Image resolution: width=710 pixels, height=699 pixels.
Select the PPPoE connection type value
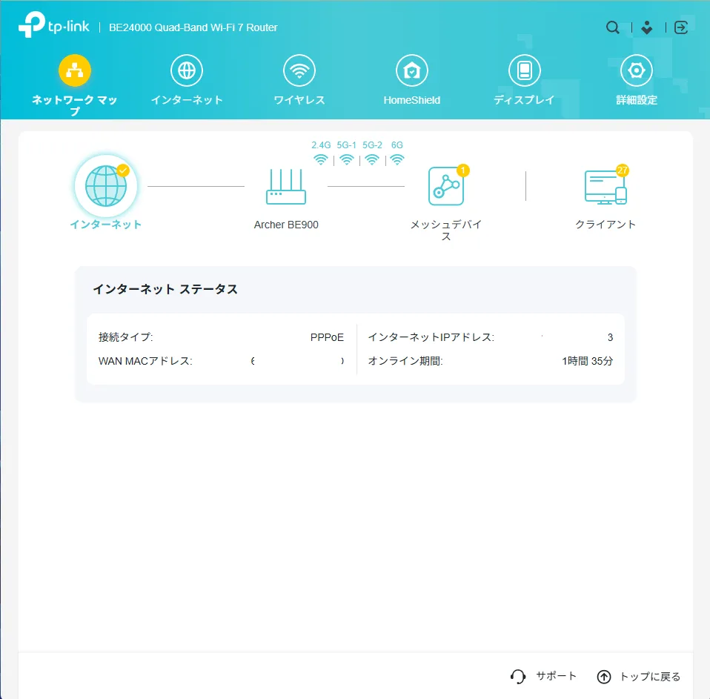(x=327, y=337)
